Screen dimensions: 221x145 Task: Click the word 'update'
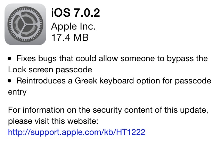click(194, 111)
